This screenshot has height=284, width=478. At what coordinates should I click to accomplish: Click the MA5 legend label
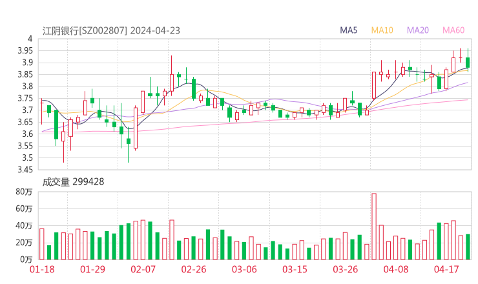(348, 30)
